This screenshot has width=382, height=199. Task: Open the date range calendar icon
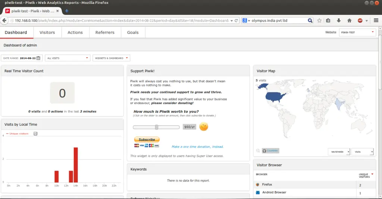click(x=38, y=58)
